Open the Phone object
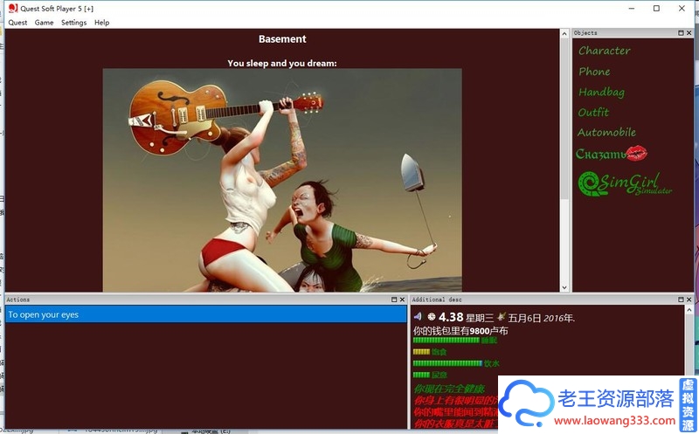Image resolution: width=699 pixels, height=434 pixels. [x=594, y=72]
